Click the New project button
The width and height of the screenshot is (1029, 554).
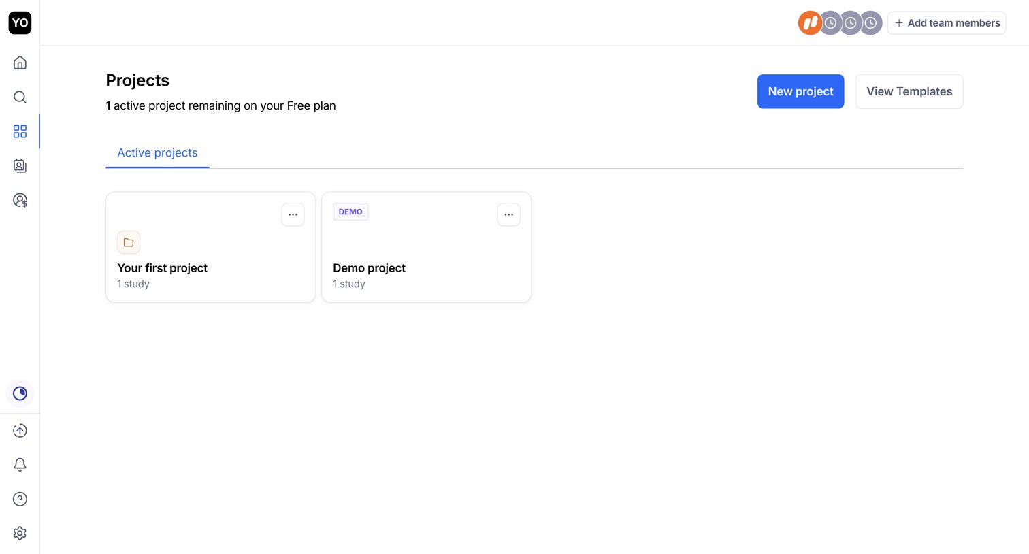tap(800, 91)
